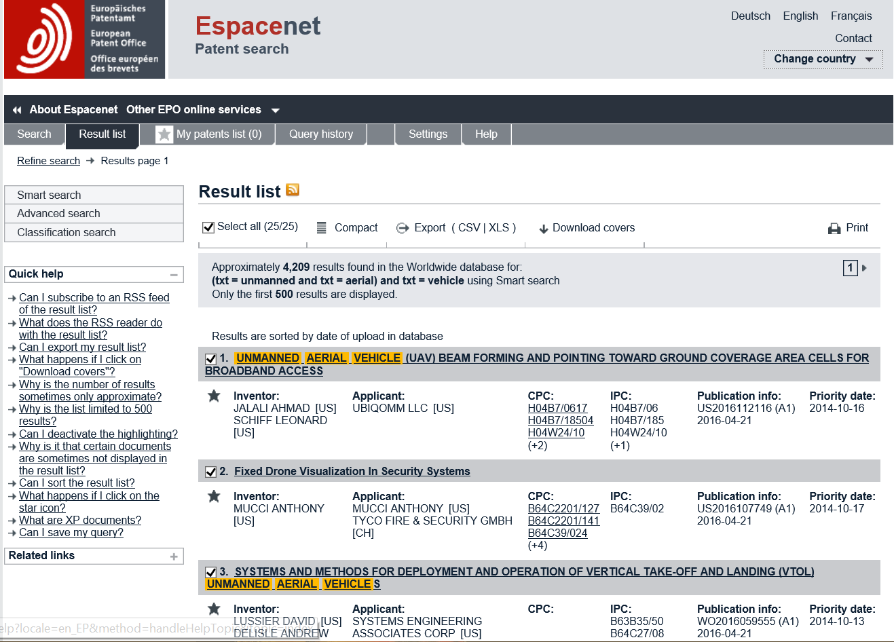Open the Query history tab
Screen dimensions: 894x642
[x=321, y=134]
